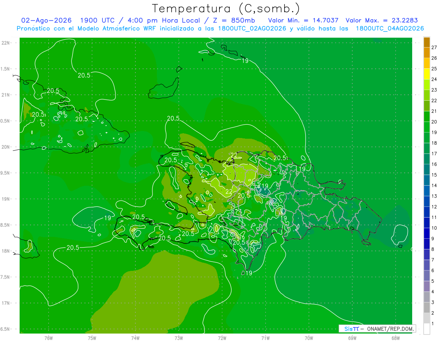Click 'Valor Min. = 14.7037' readout

point(303,20)
